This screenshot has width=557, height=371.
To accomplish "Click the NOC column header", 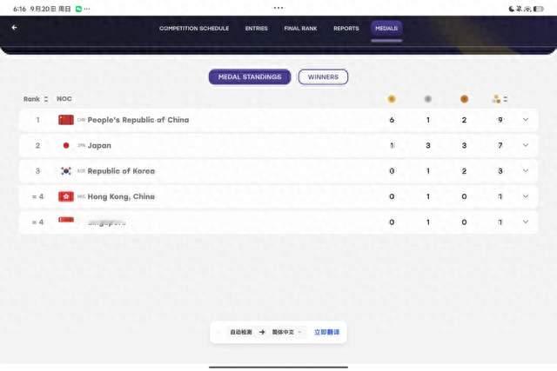I will [x=64, y=98].
